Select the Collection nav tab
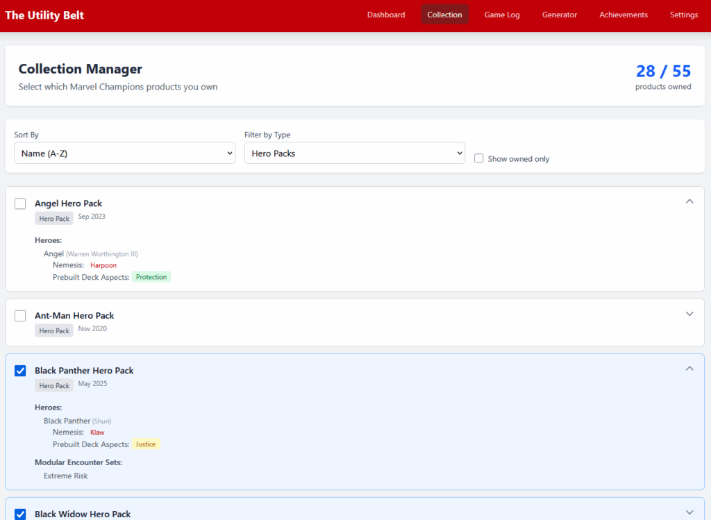Viewport: 711px width, 520px height. [x=444, y=15]
